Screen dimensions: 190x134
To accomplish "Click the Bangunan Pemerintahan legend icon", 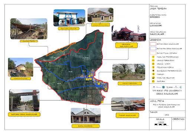I will click(153, 71).
